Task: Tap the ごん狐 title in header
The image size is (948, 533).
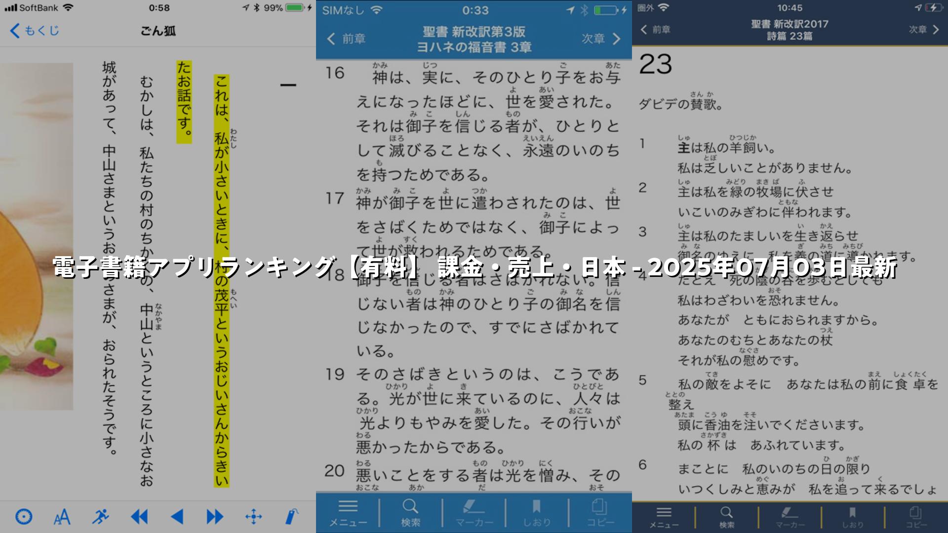Action: click(158, 31)
